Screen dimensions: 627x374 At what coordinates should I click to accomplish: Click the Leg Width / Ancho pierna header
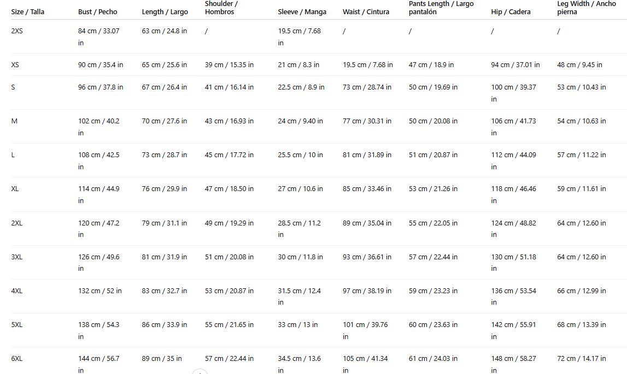pyautogui.click(x=586, y=8)
